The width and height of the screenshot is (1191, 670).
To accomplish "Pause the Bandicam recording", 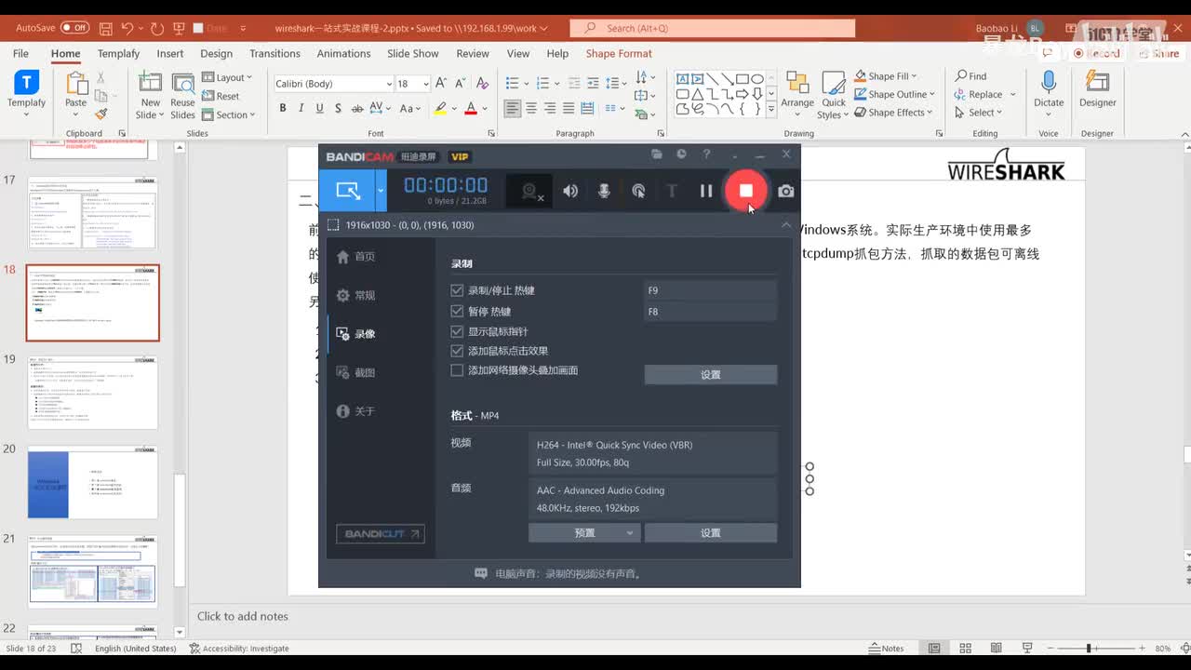I will click(x=706, y=191).
